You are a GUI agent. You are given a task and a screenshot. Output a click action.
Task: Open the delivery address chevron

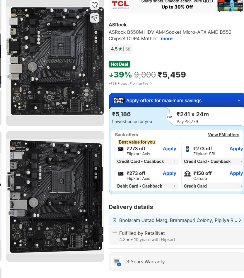click(x=240, y=220)
